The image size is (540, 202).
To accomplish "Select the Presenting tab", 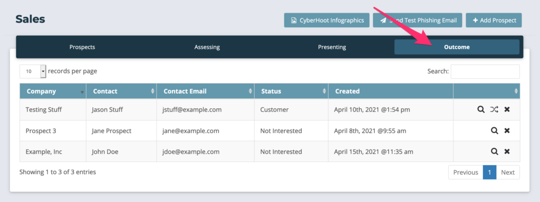I will tap(332, 47).
